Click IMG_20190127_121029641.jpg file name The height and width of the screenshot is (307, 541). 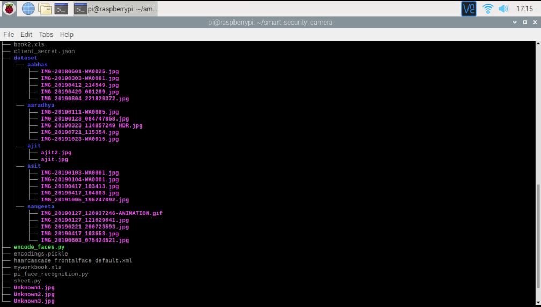coord(85,220)
